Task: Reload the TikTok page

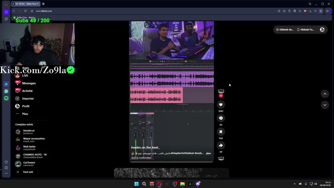Action: click(x=25, y=11)
